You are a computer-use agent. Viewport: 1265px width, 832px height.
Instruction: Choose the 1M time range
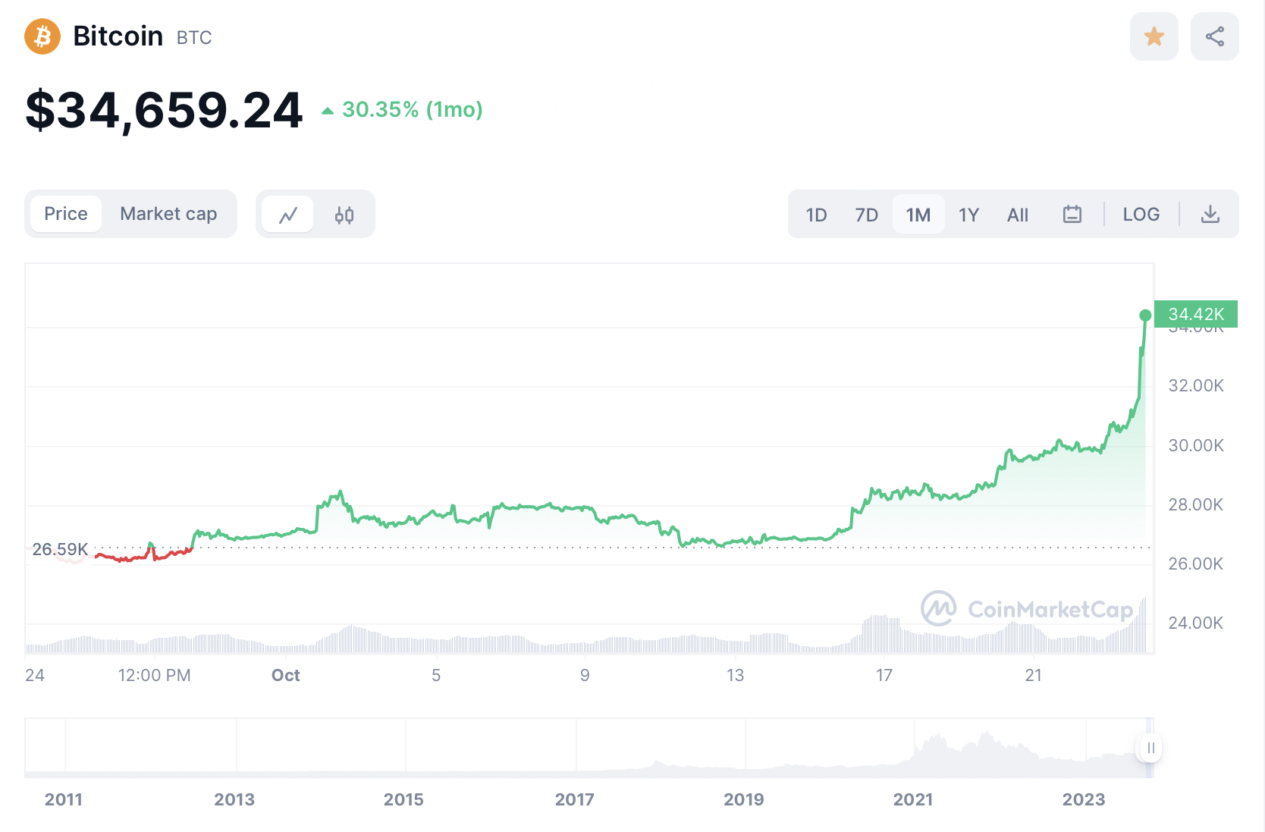coord(918,215)
